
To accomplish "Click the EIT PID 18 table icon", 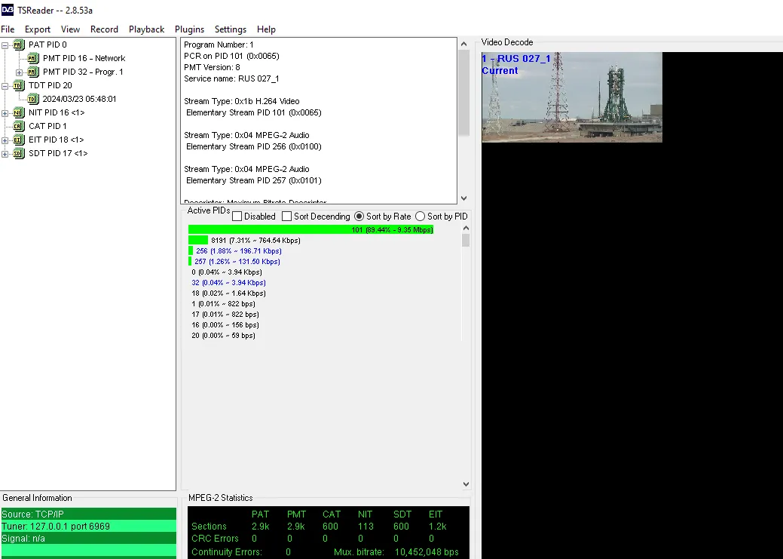I will [19, 140].
